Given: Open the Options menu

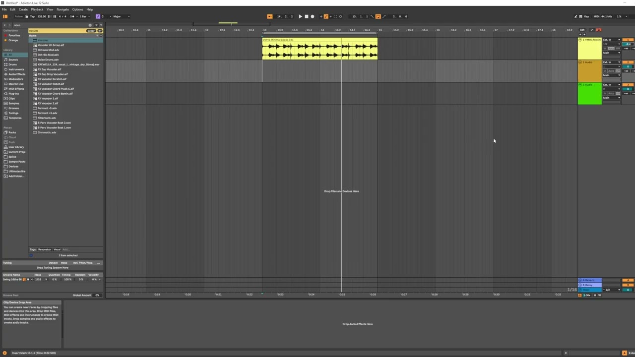Looking at the screenshot, I should pos(77,9).
